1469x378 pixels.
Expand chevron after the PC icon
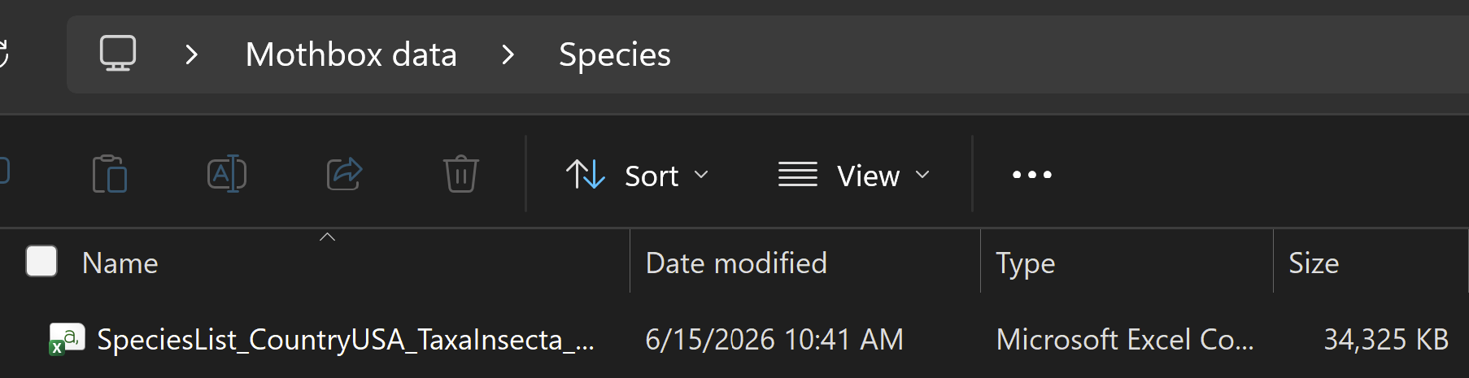[191, 54]
